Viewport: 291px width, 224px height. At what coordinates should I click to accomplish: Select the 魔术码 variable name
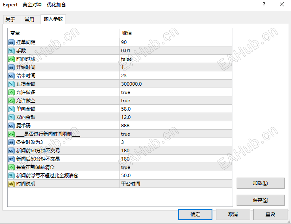tap(23, 126)
